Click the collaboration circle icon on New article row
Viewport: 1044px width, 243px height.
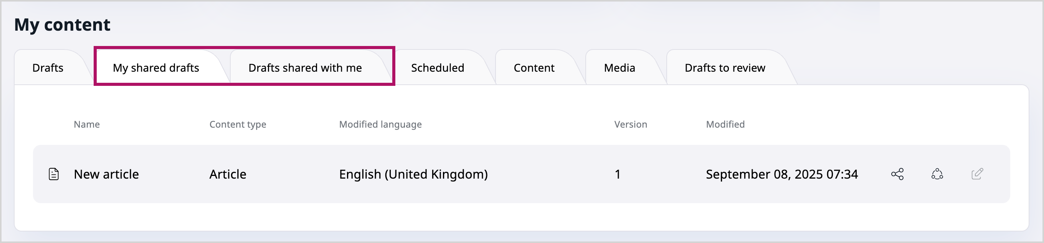937,174
